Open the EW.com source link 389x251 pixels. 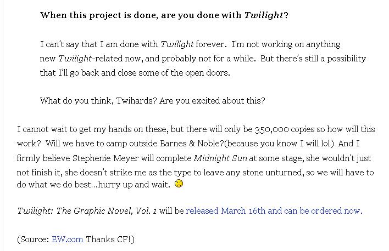[67, 239]
